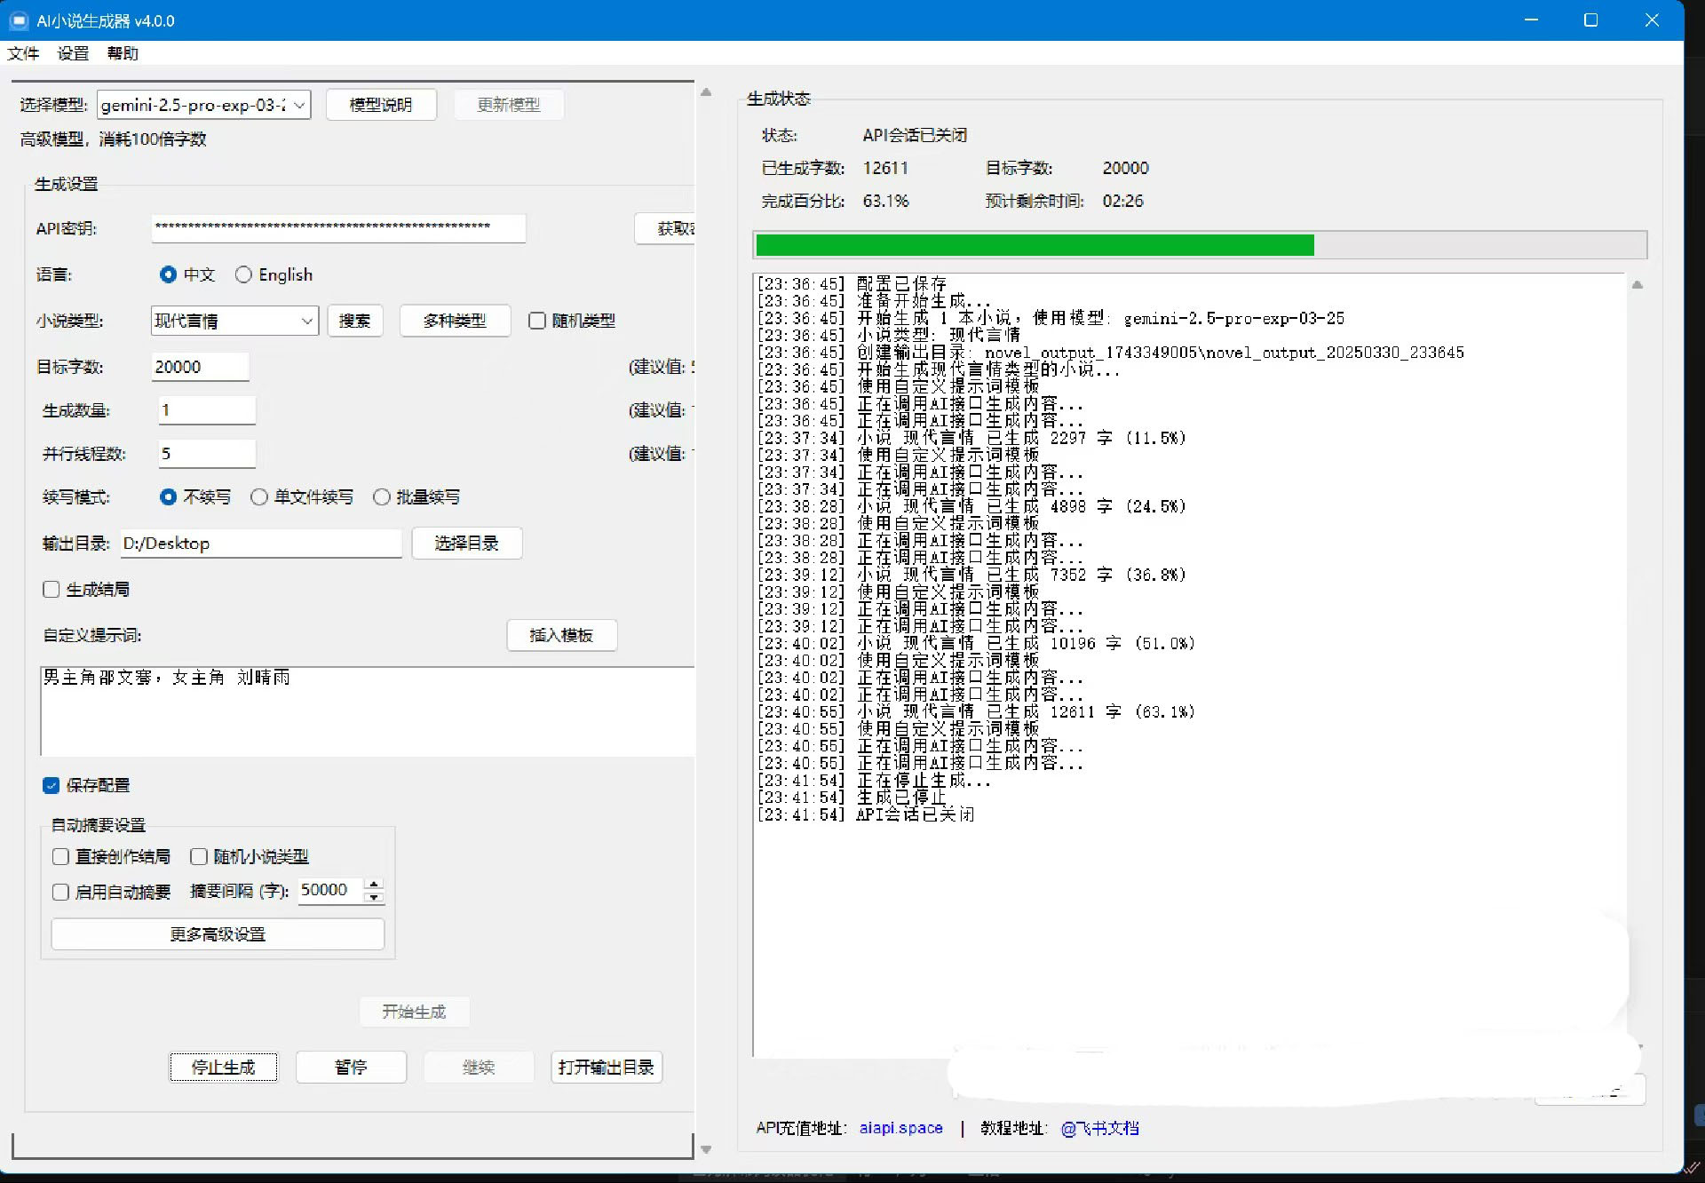Click the 模型说明 button
The height and width of the screenshot is (1183, 1705).
coord(381,105)
